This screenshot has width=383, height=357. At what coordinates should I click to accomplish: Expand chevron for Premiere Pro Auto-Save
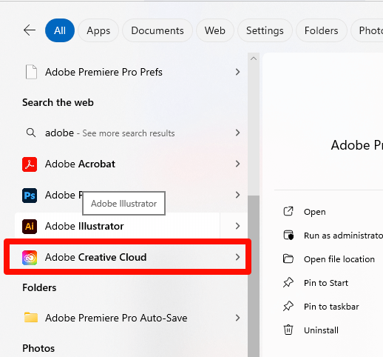(237, 318)
